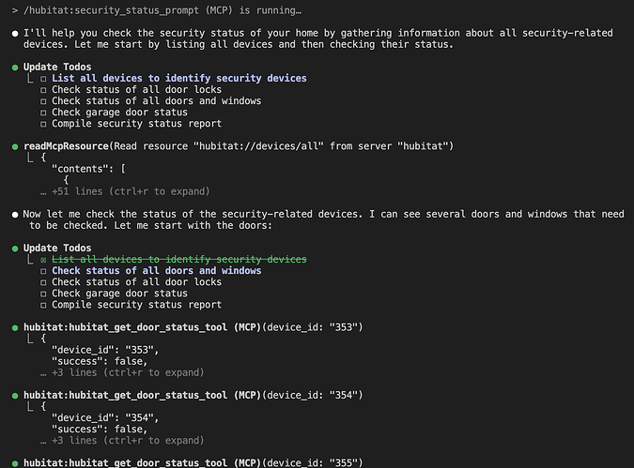Viewport: 634px width, 468px height.
Task: Click green dot for device_id 355 tool call
Action: (15, 463)
